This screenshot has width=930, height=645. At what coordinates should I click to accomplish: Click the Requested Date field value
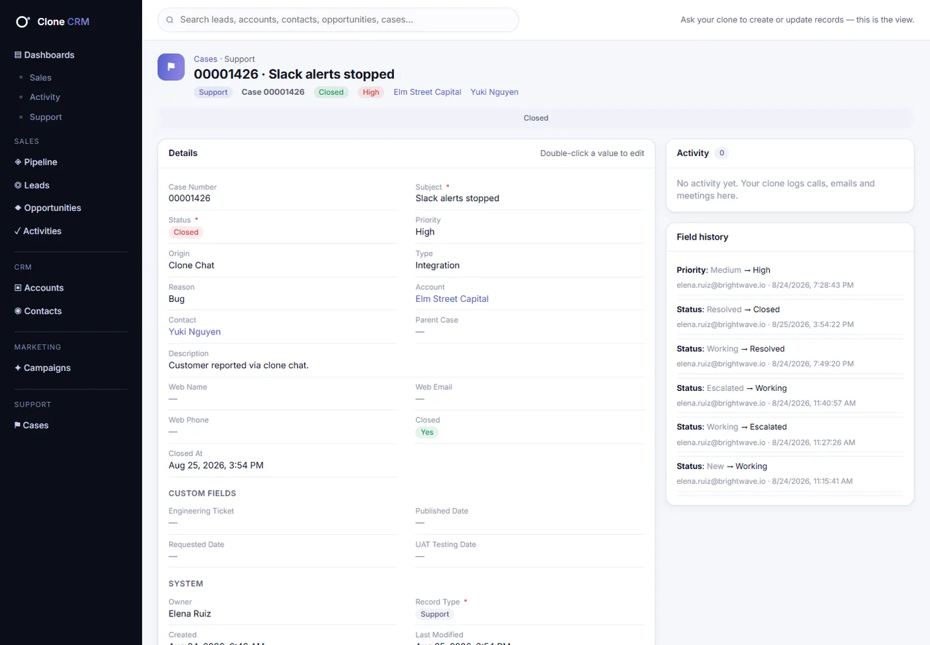(x=173, y=556)
